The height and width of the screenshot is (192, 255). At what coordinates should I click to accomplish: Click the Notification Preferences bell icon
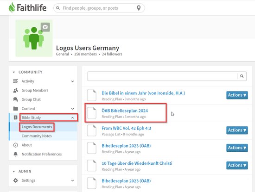[15, 154]
